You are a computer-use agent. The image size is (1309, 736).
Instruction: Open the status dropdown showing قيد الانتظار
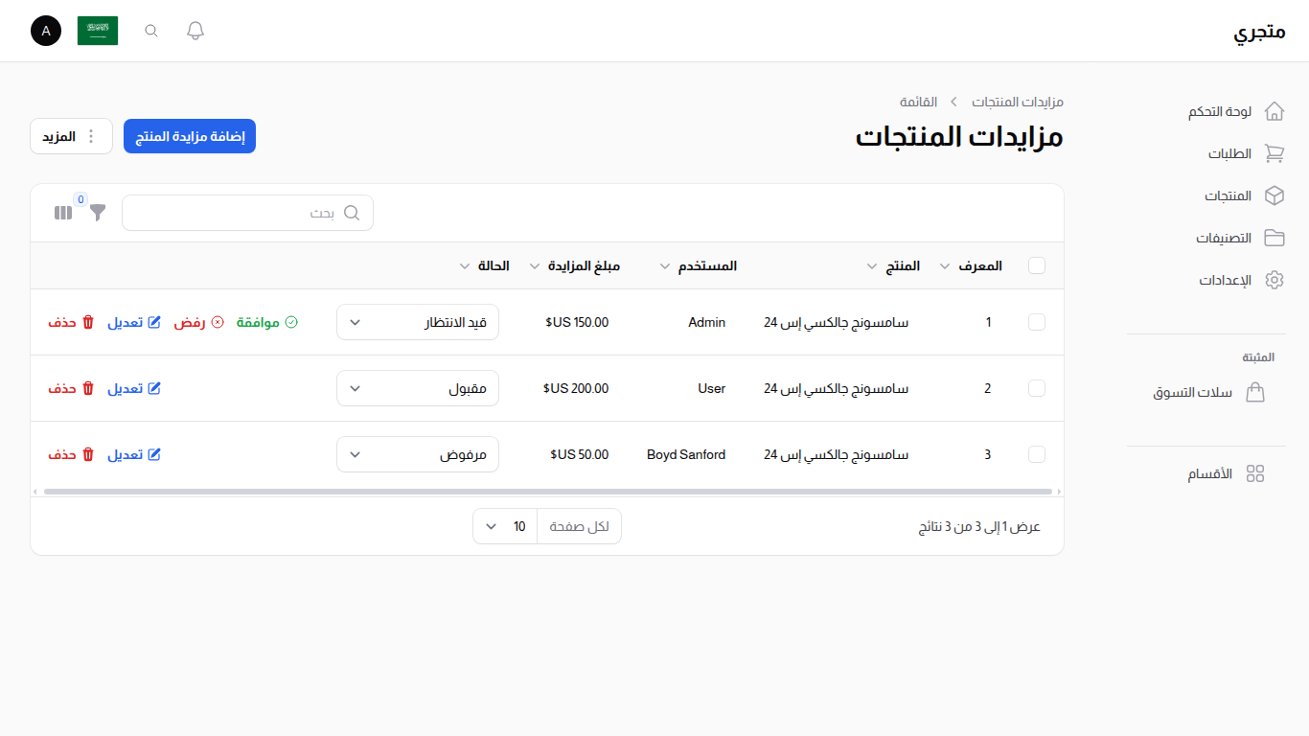[417, 322]
